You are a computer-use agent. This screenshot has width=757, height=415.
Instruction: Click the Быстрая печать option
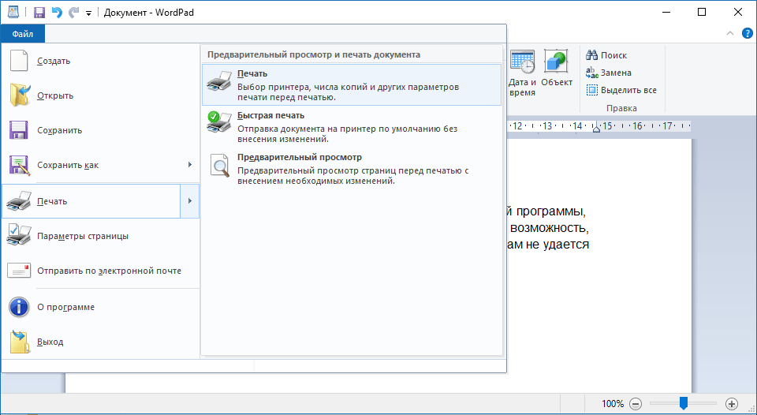click(x=352, y=127)
